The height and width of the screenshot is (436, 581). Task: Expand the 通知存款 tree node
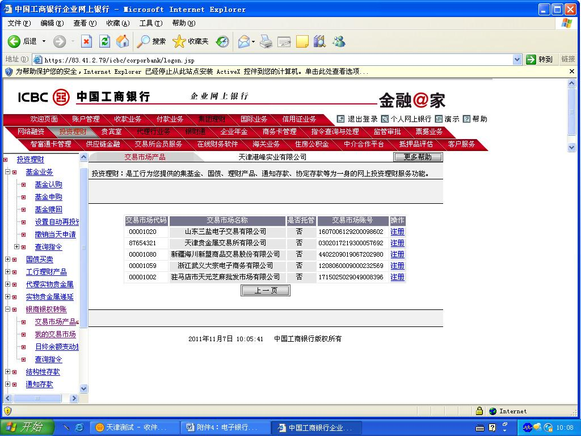pyautogui.click(x=7, y=384)
